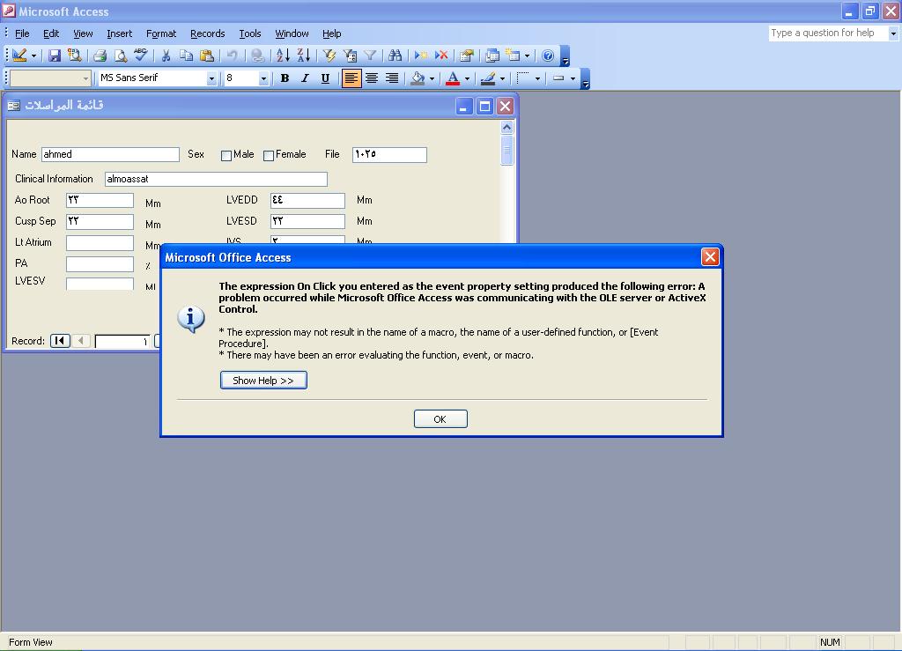Click the Show Help >> button
This screenshot has height=651, width=902.
click(263, 381)
